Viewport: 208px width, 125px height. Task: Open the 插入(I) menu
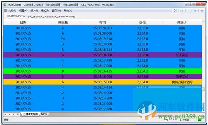[34, 11]
